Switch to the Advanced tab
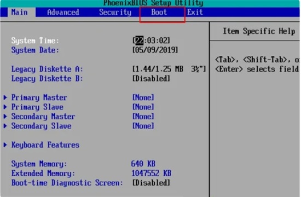Screen dimensions: 301x197 tap(63, 12)
